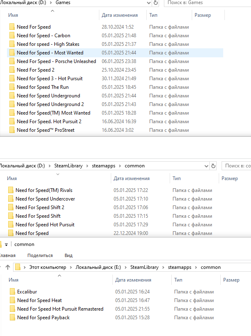The image size is (251, 336).
Task: Expand chevron between steamapps and common on D:
Action: 120,166
